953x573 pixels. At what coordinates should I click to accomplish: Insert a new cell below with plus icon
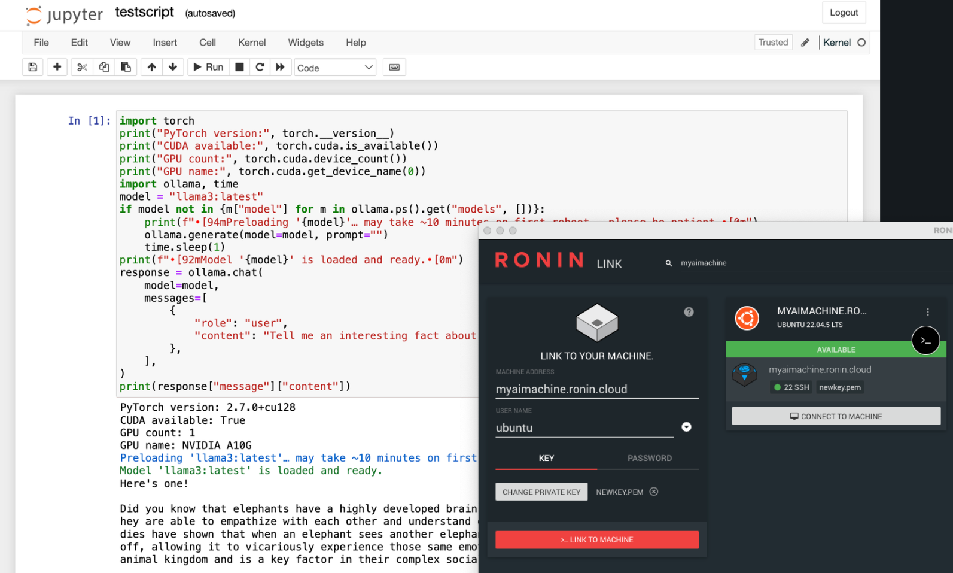(x=57, y=67)
